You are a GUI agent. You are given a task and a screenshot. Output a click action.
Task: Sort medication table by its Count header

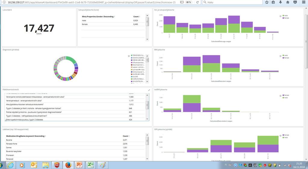[x=126, y=136]
